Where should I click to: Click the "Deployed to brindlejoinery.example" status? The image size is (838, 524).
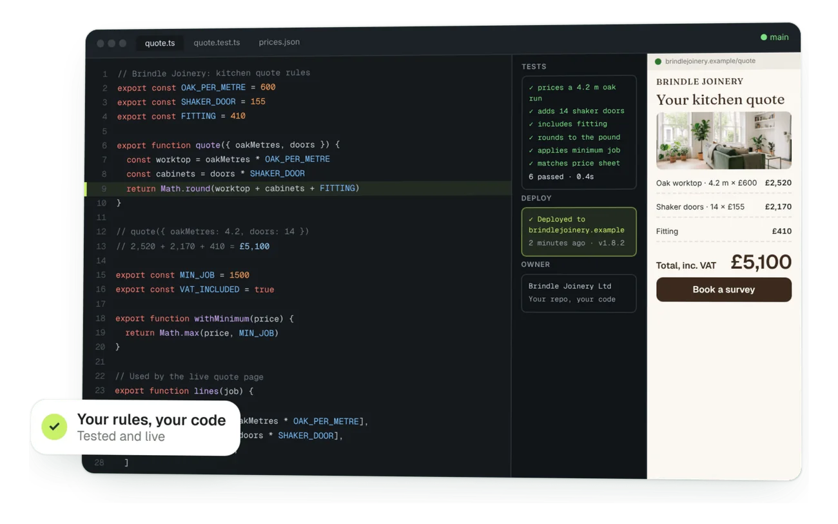coord(576,224)
